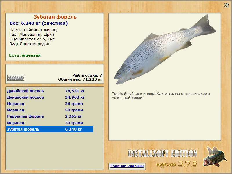Click the Рыб в садке: 7 text
Viewport: 232px width, 174px height.
(x=87, y=75)
